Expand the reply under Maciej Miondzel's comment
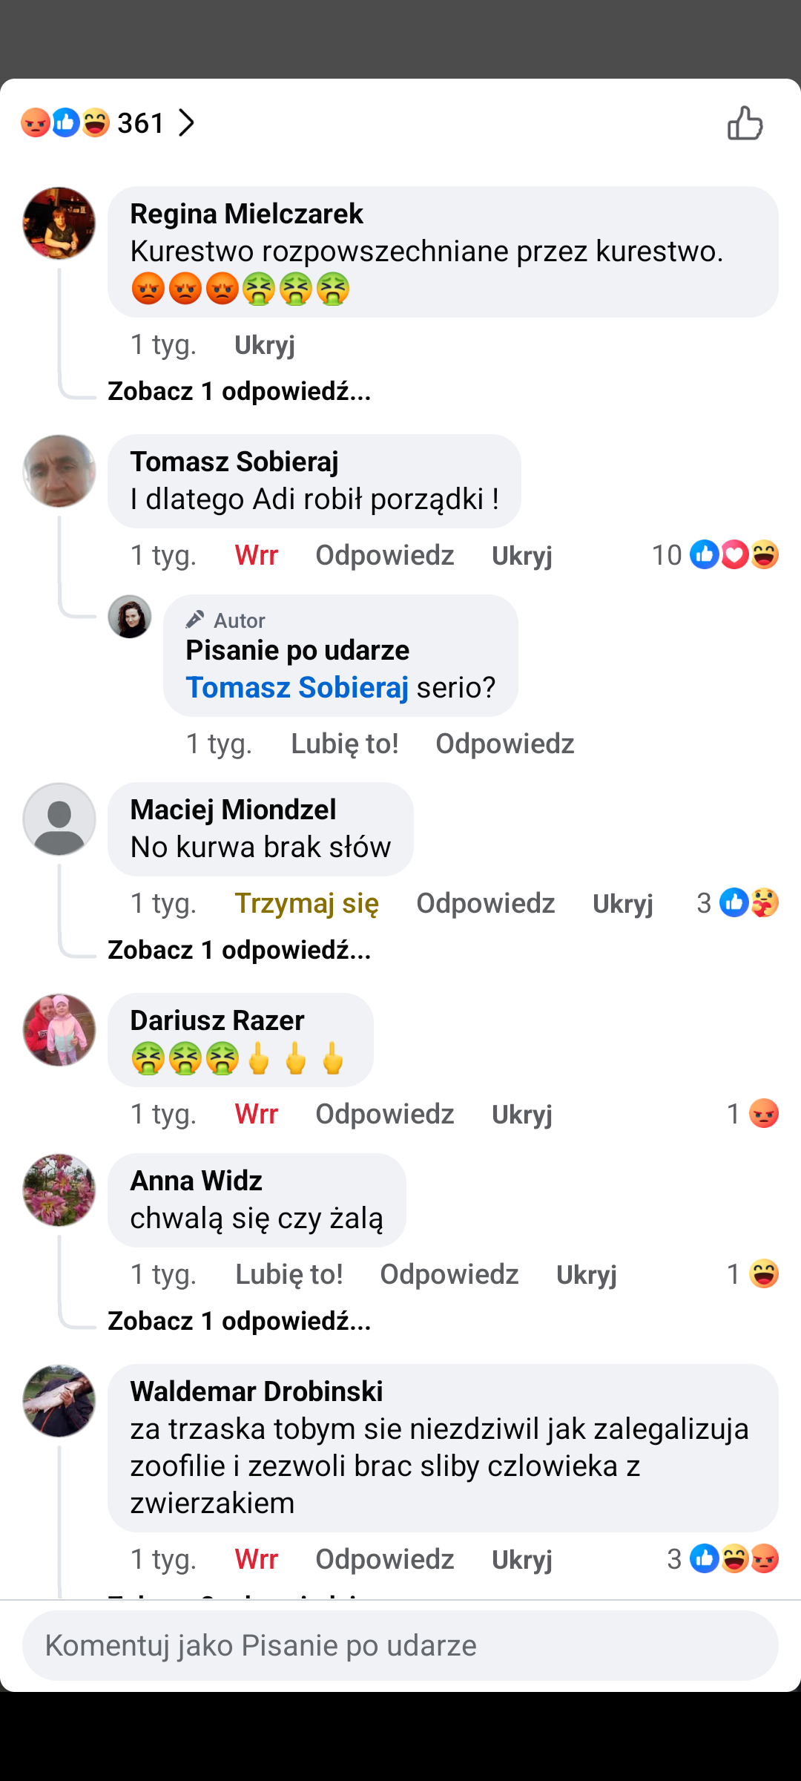This screenshot has width=801, height=1781. (239, 950)
